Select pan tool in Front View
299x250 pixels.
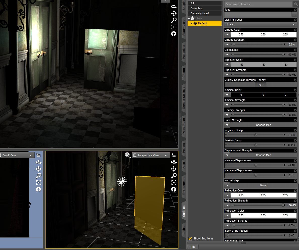click(38, 169)
